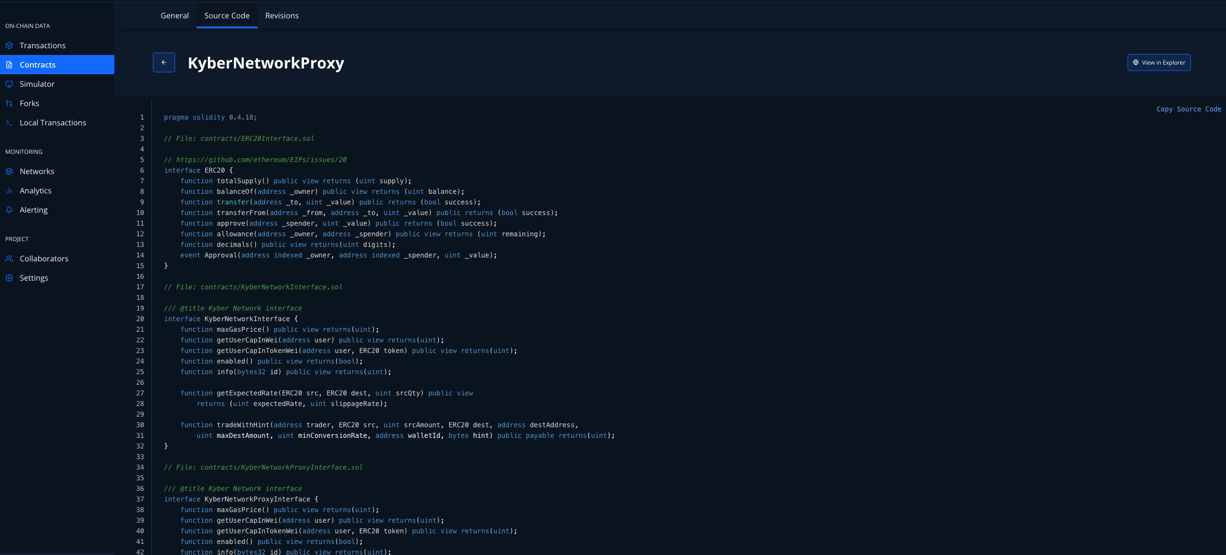Image resolution: width=1226 pixels, height=555 pixels.
Task: Open the Networks monitoring page
Action: 57,171
